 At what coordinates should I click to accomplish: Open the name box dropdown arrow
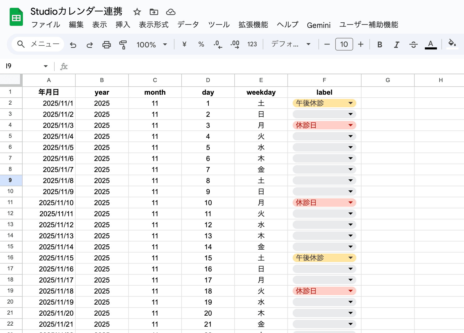pyautogui.click(x=46, y=66)
